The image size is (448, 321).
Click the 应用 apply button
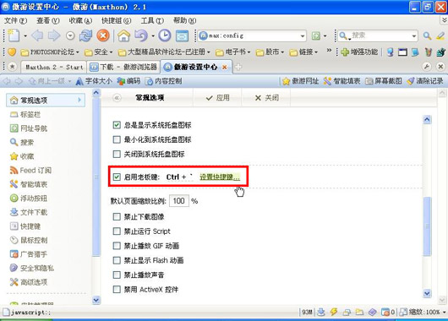tap(218, 98)
